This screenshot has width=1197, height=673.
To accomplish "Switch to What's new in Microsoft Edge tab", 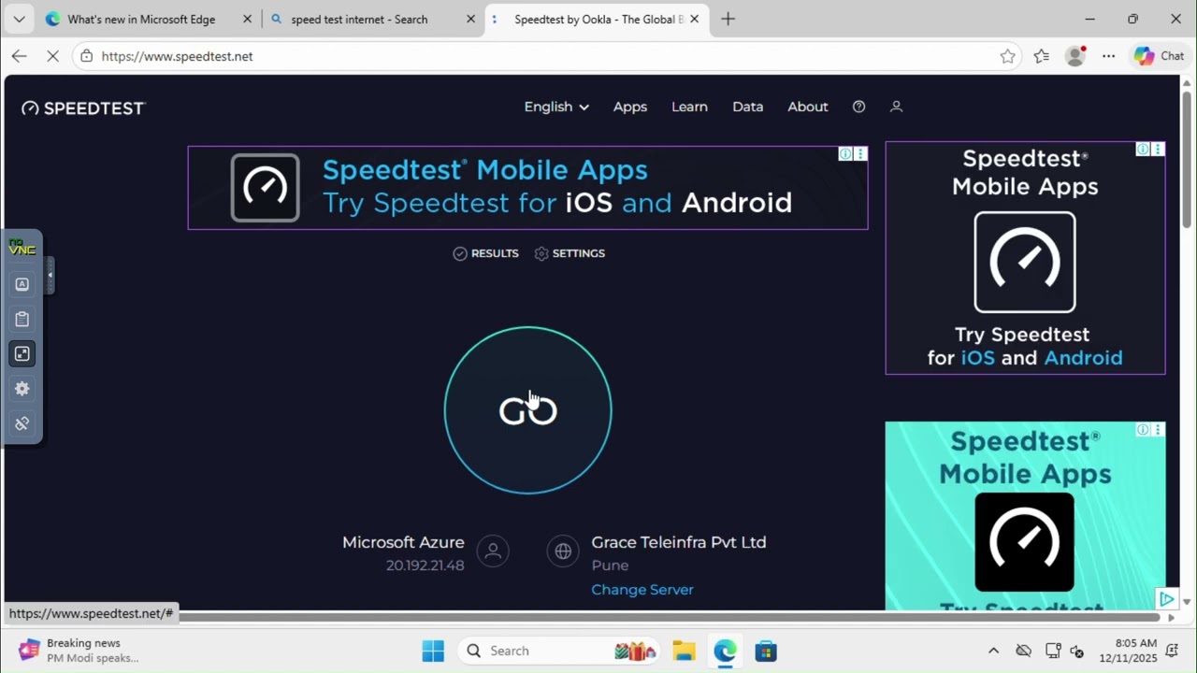I will pyautogui.click(x=140, y=19).
